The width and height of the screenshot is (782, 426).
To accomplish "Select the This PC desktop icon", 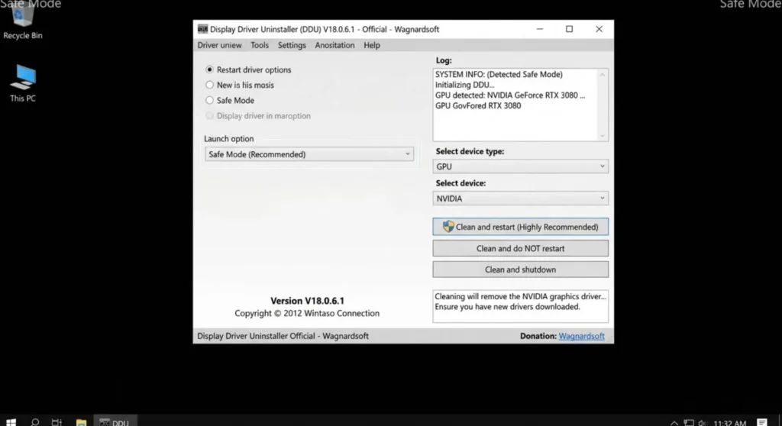I will click(x=23, y=83).
